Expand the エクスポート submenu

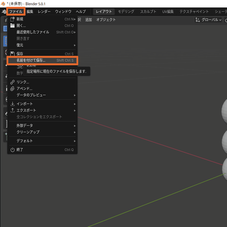coord(42,110)
